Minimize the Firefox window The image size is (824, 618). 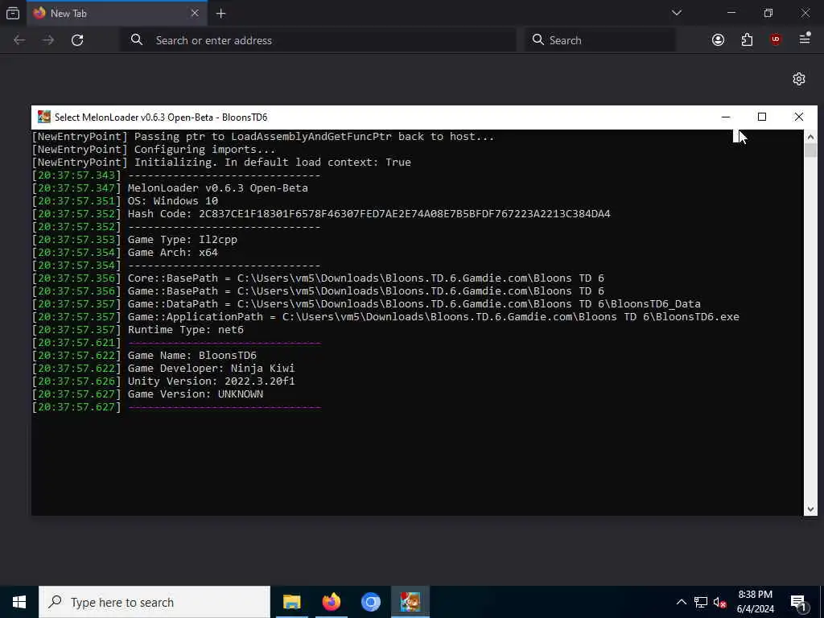(x=731, y=13)
